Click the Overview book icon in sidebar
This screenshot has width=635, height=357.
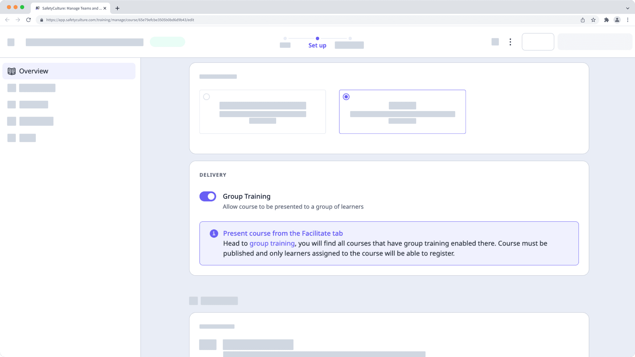(x=12, y=71)
